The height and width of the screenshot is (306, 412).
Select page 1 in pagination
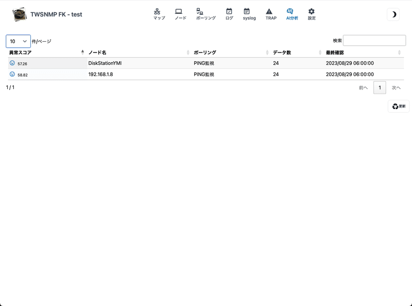point(380,87)
